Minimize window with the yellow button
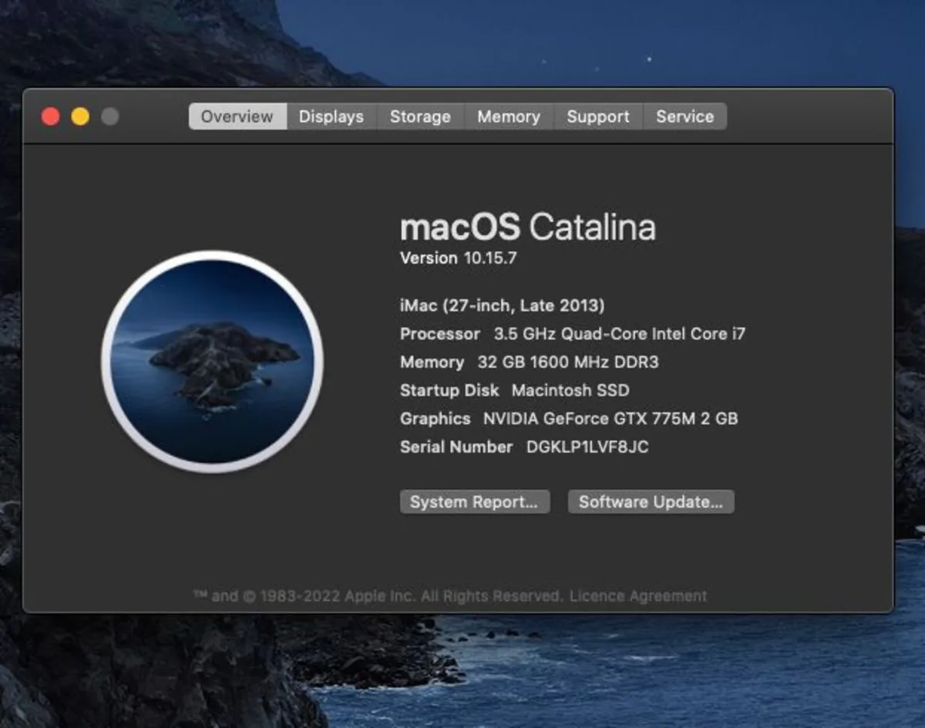The height and width of the screenshot is (728, 925). (x=80, y=116)
